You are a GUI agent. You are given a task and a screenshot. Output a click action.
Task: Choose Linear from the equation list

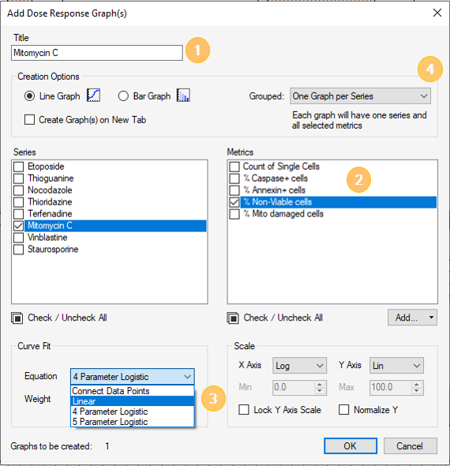(133, 401)
